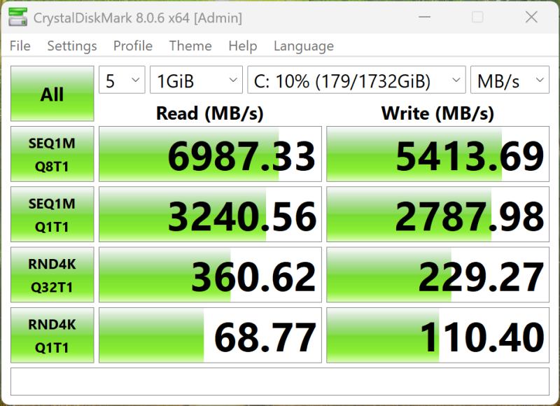Open the Theme menu
Viewport: 560px width, 406px height.
pyautogui.click(x=190, y=45)
